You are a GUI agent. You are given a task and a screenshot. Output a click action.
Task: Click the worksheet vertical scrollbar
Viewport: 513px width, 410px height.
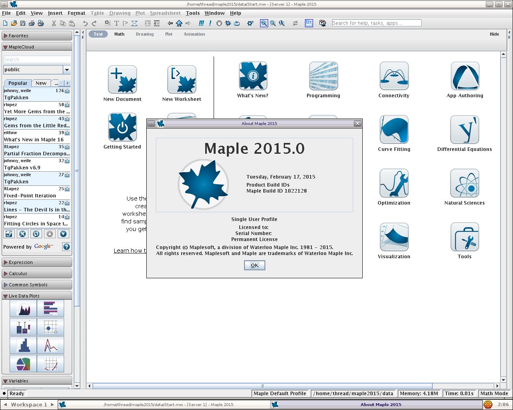pyautogui.click(x=503, y=217)
